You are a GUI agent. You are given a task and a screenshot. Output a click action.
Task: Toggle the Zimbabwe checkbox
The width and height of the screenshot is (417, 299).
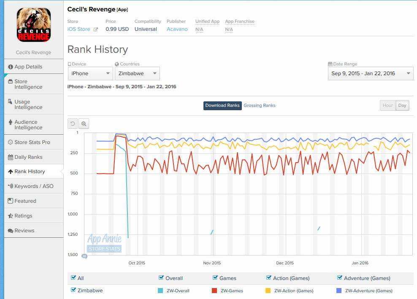73,290
